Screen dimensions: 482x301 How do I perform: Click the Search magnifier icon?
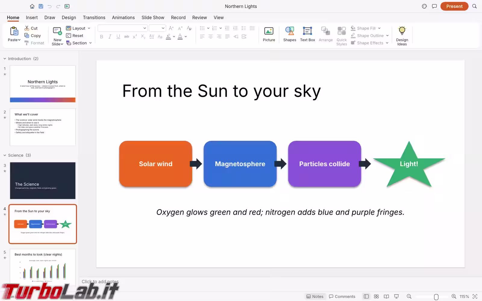(474, 6)
